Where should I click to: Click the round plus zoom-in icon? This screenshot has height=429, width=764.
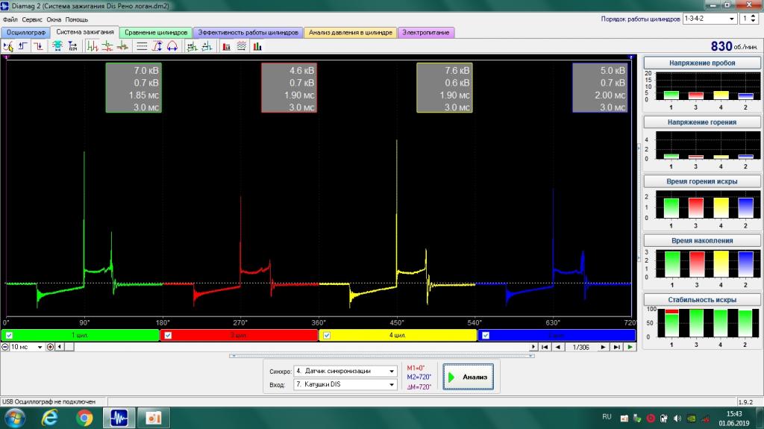click(50, 347)
